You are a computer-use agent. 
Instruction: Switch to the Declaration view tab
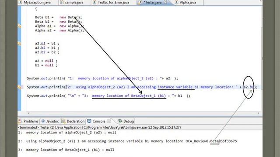click(x=73, y=121)
